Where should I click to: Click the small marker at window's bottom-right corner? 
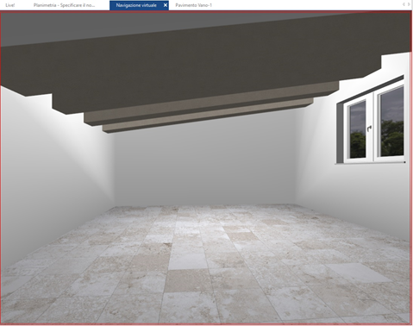pos(404,162)
